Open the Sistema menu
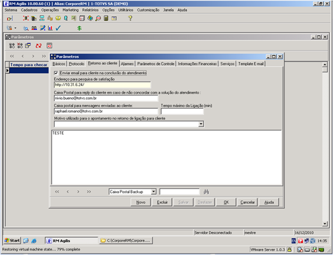The image size is (333, 255). click(11, 10)
